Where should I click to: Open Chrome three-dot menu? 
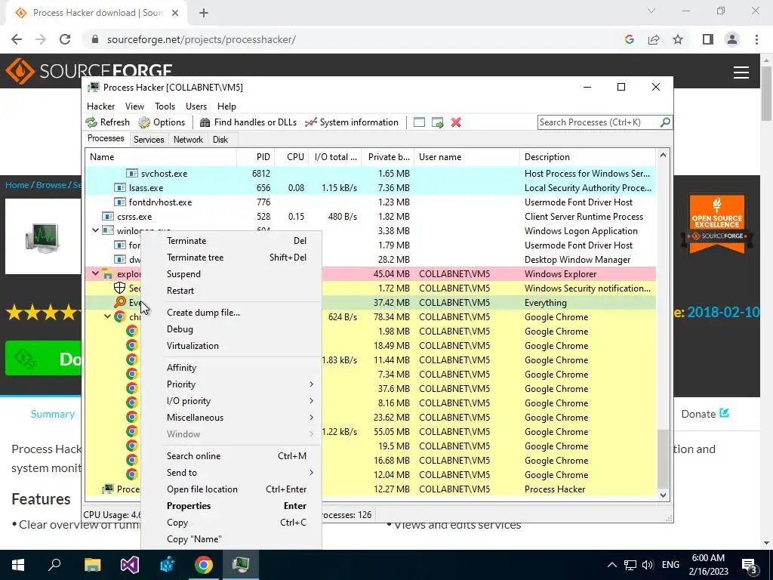coord(756,39)
